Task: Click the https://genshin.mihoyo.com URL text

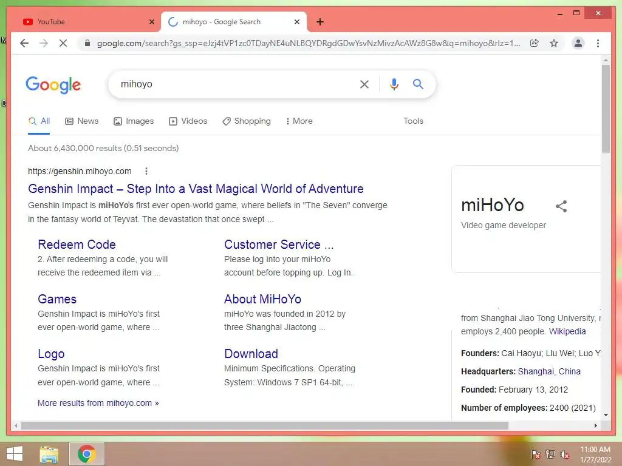Action: (x=80, y=171)
